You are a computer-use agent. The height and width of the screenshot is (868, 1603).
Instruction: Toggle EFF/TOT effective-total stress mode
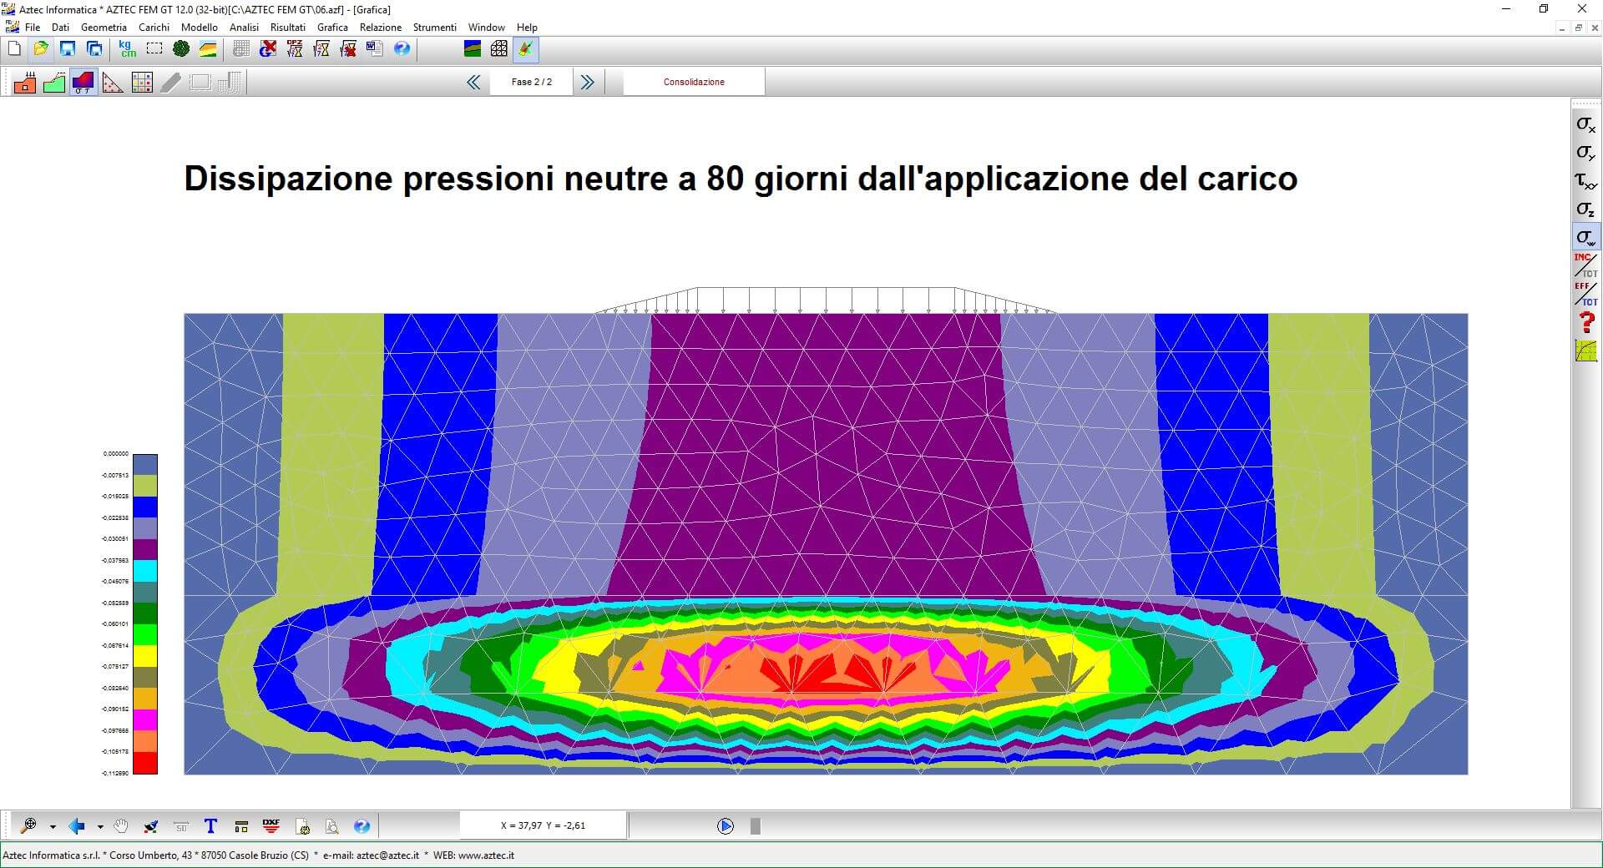point(1585,294)
